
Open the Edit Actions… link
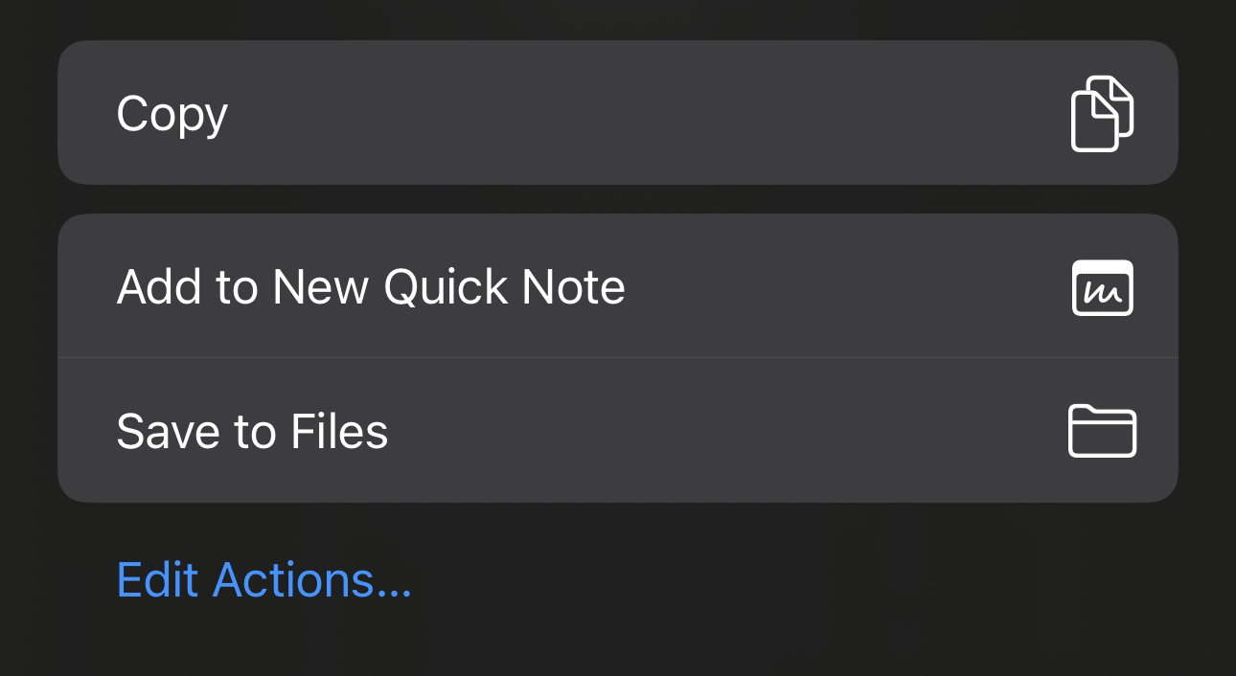pyautogui.click(x=263, y=580)
